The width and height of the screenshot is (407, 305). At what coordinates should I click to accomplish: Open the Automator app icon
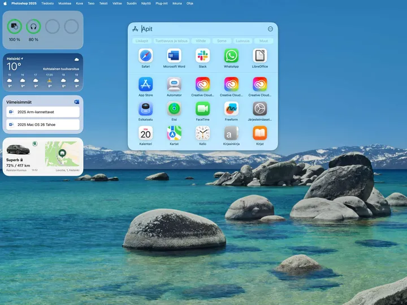pos(174,85)
